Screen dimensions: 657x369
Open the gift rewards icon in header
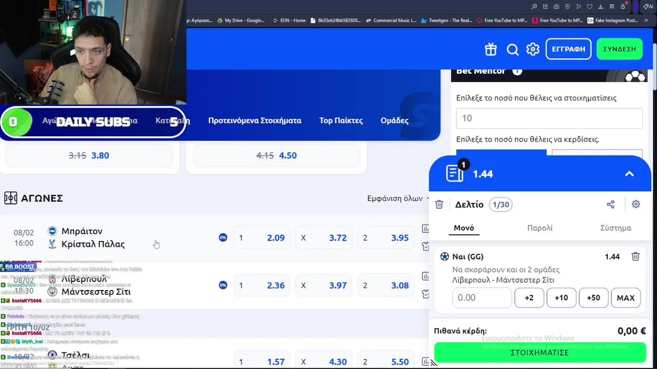click(491, 49)
